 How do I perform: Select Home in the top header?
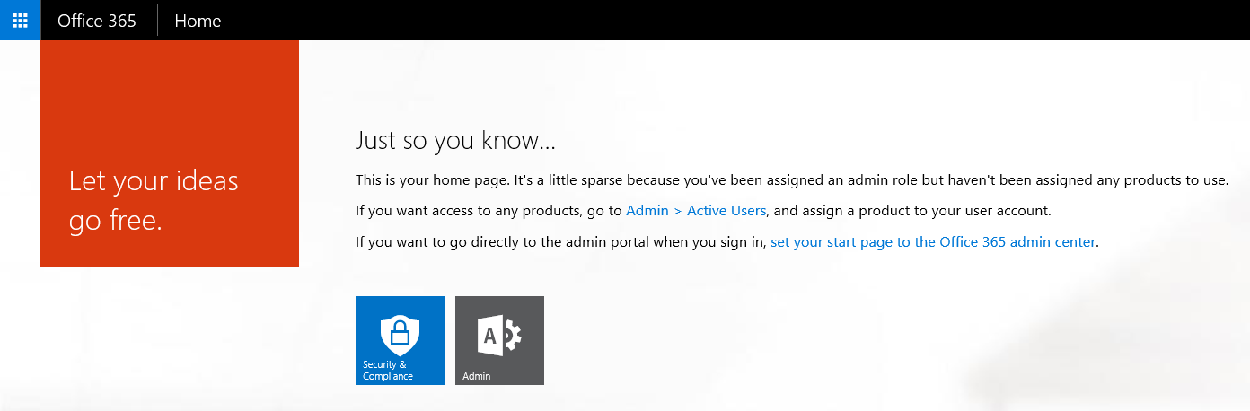tap(198, 20)
